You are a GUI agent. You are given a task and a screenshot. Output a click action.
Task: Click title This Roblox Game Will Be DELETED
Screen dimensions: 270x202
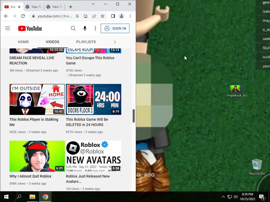(87, 122)
